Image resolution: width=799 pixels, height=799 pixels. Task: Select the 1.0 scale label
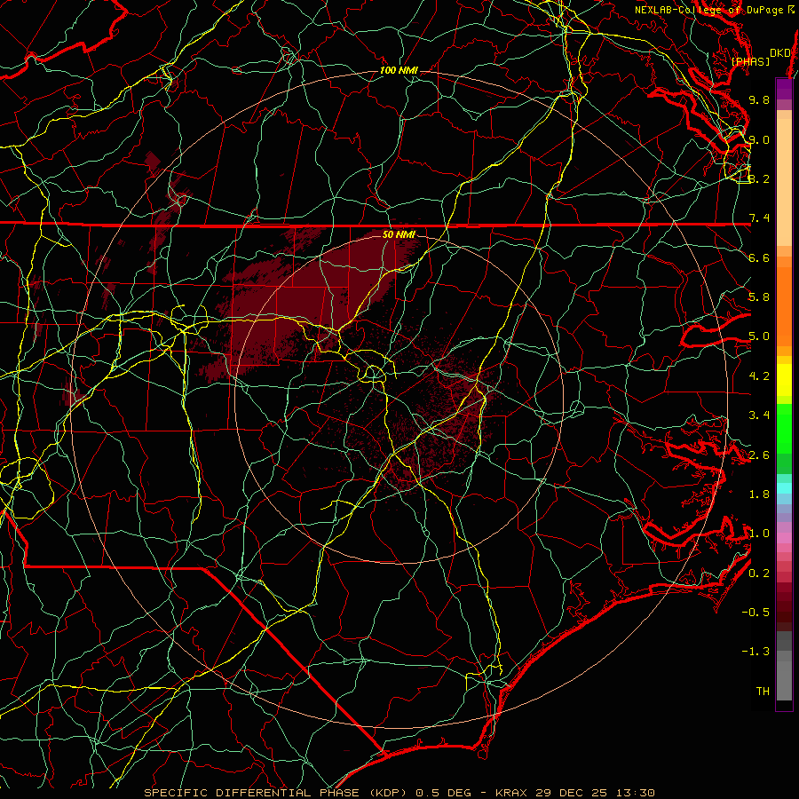pyautogui.click(x=759, y=534)
